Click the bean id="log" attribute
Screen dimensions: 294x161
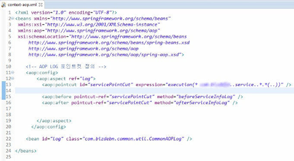53,139
